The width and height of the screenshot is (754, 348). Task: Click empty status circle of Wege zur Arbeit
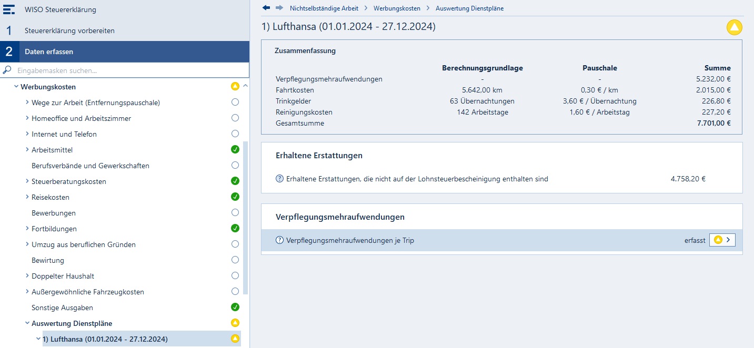235,102
